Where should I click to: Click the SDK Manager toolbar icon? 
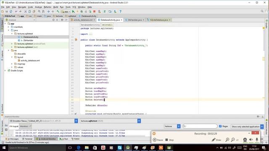pos(115,11)
